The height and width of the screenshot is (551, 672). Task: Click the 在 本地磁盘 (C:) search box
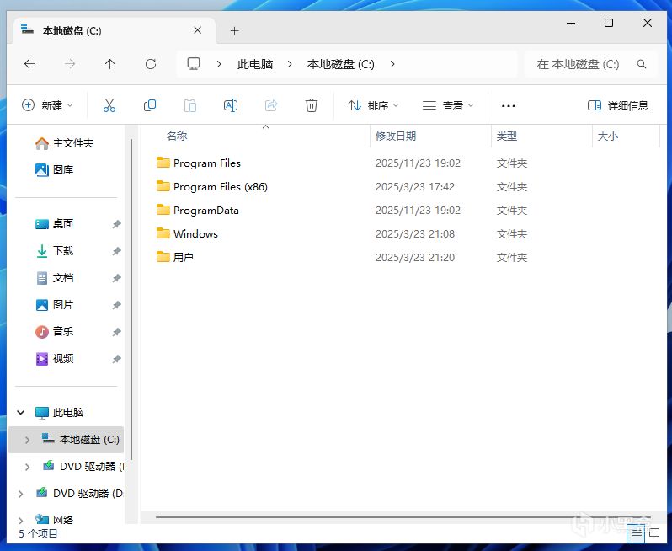[x=590, y=64]
